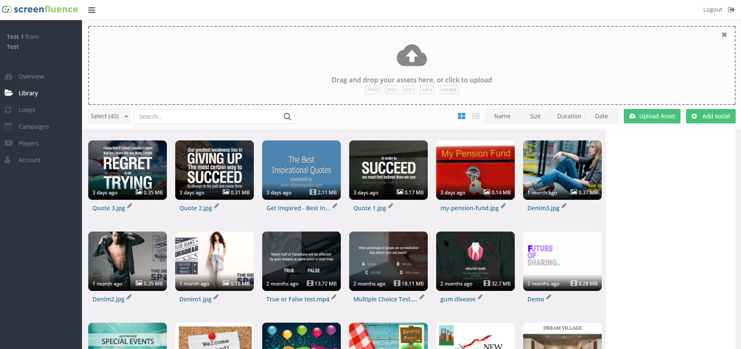The width and height of the screenshot is (741, 349).
Task: Click the Add social button
Action: coord(711,116)
